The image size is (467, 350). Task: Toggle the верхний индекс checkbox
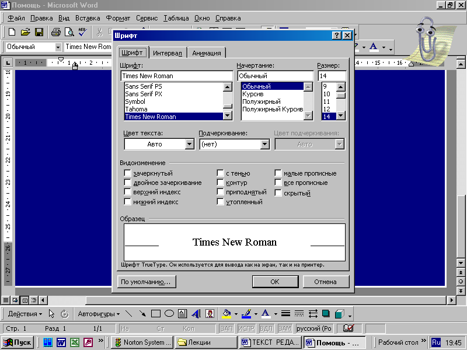127,192
